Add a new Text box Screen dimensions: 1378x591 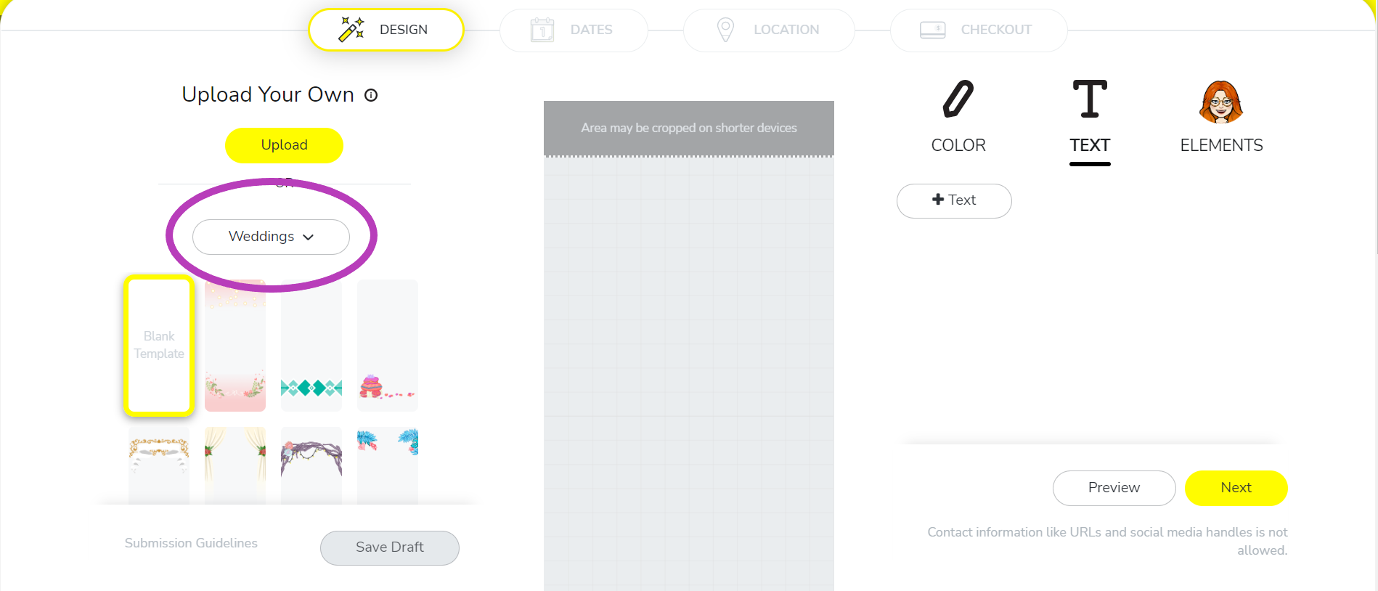coord(954,200)
